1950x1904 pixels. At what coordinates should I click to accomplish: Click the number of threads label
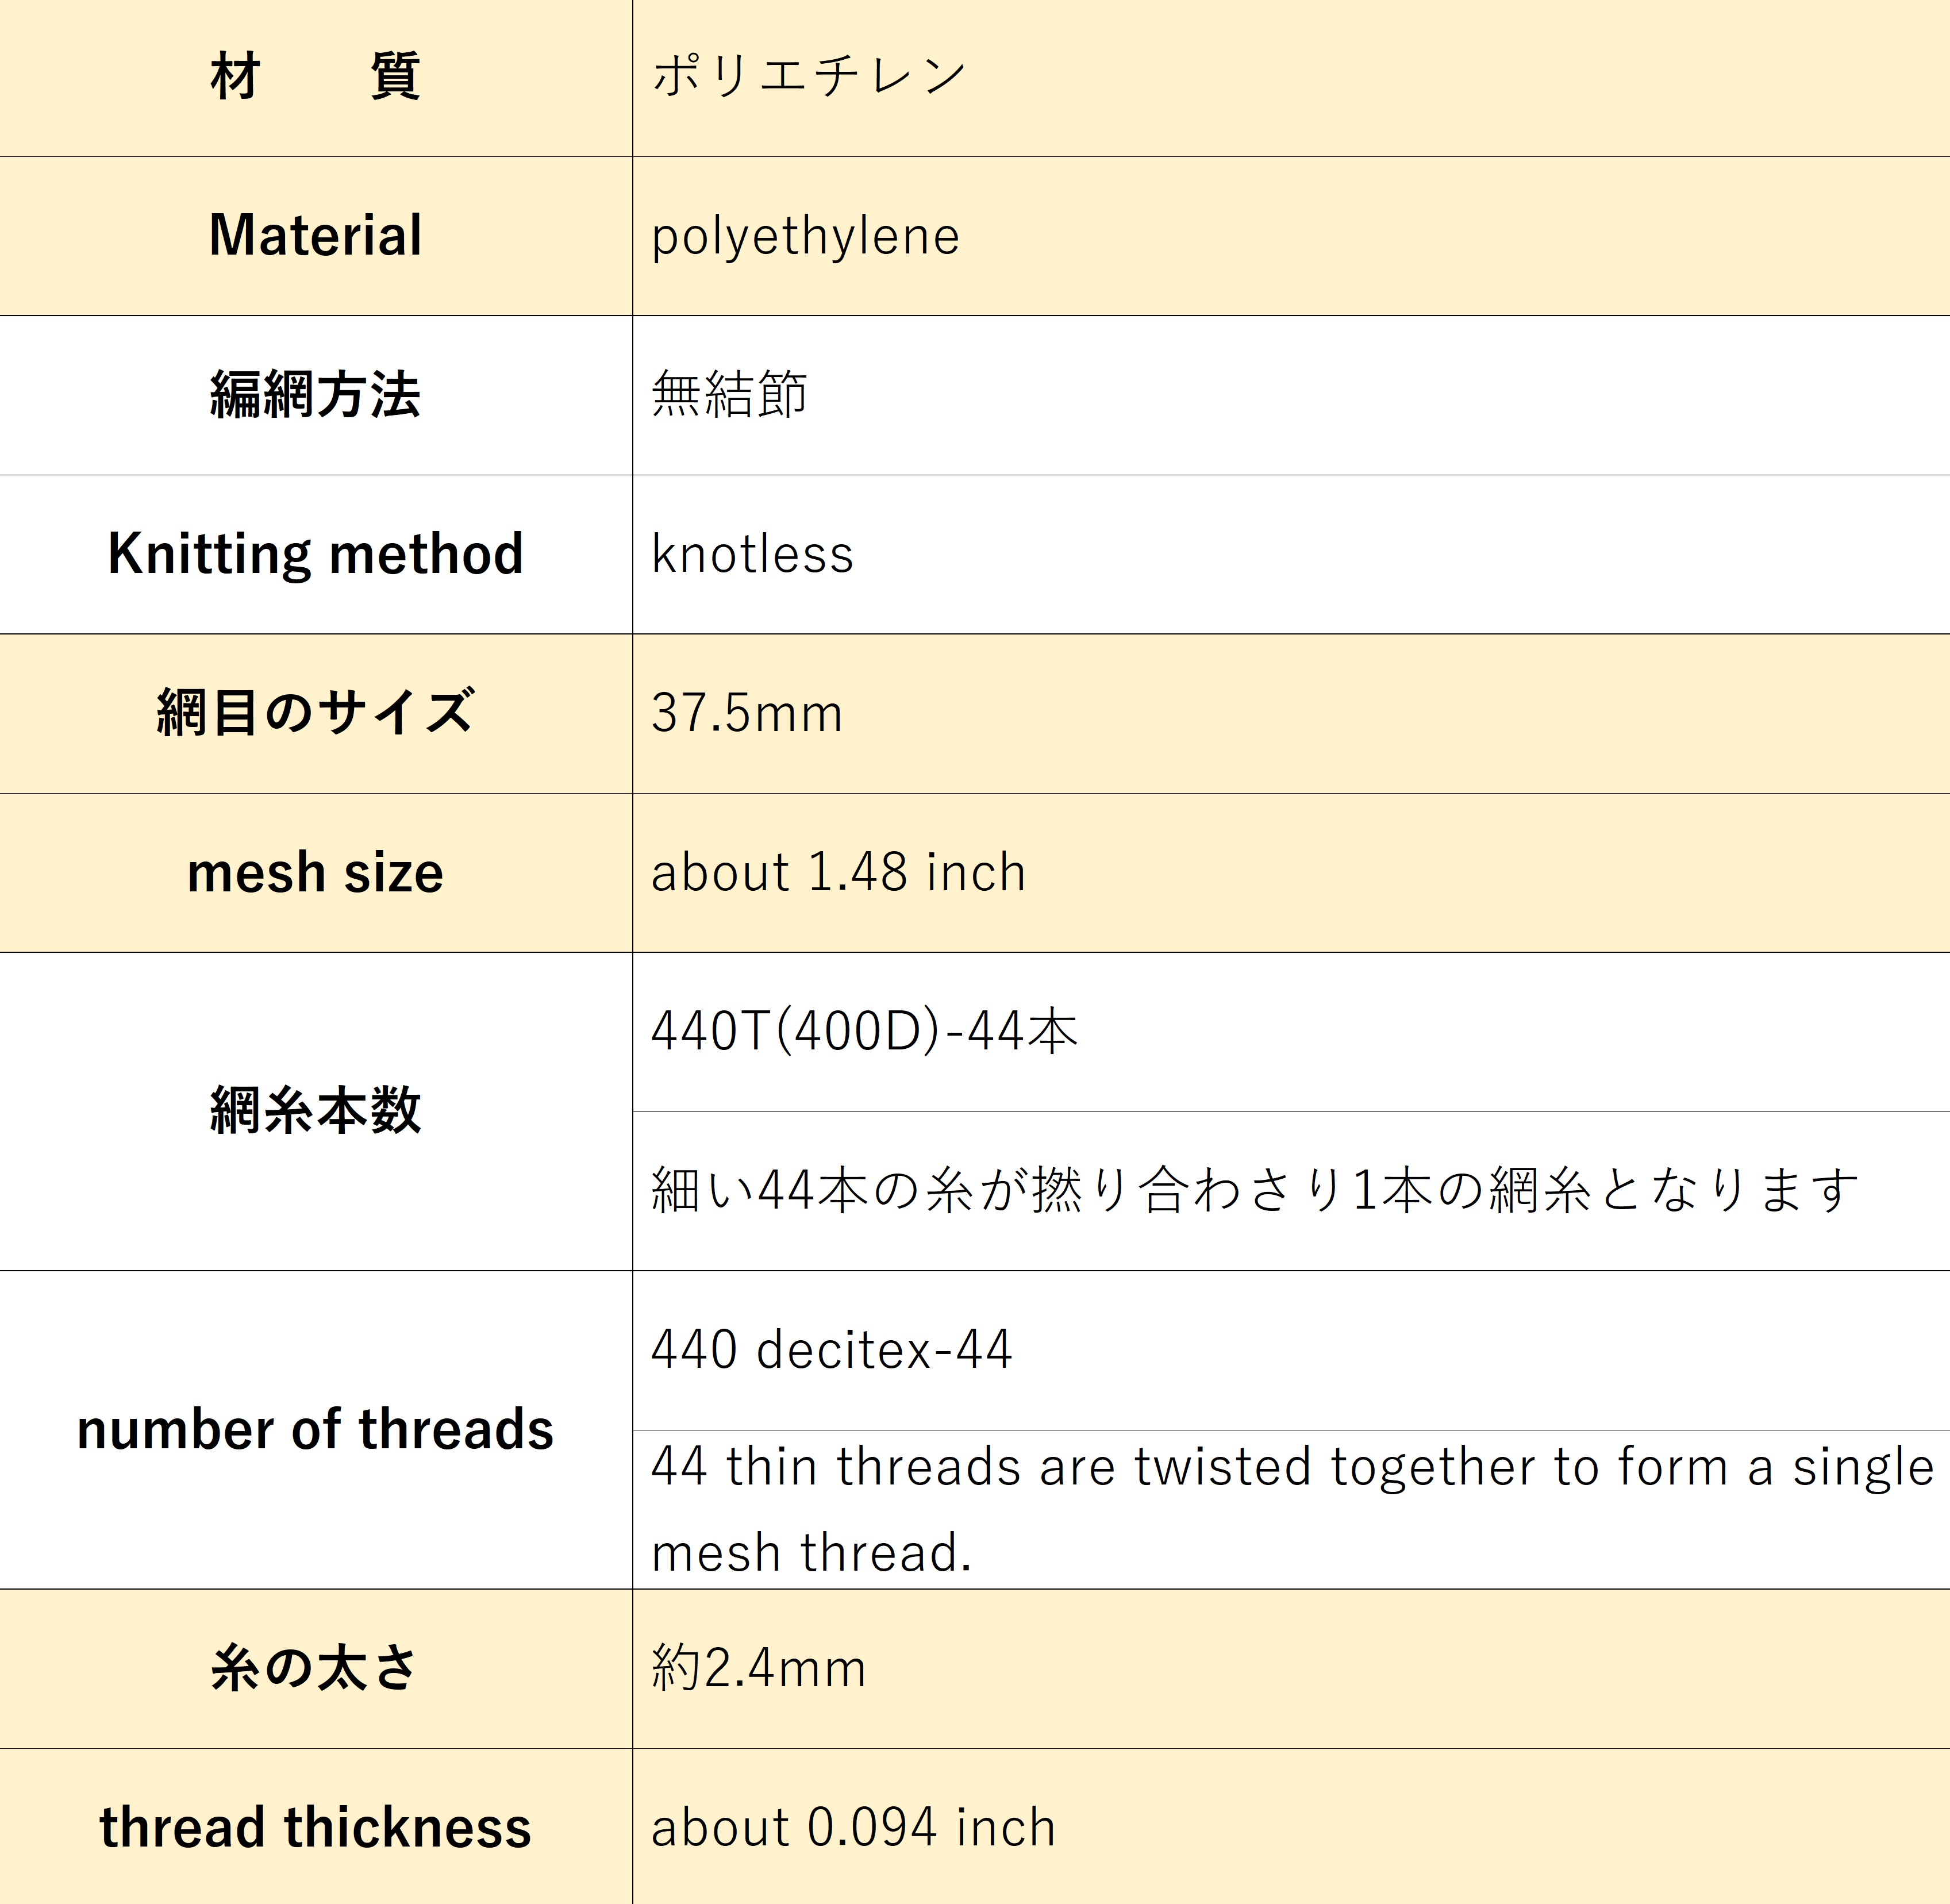315,1429
